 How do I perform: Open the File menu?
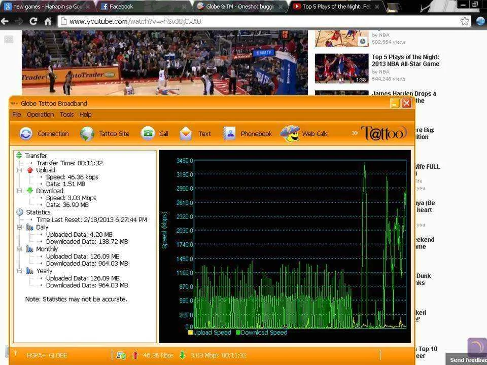16,115
